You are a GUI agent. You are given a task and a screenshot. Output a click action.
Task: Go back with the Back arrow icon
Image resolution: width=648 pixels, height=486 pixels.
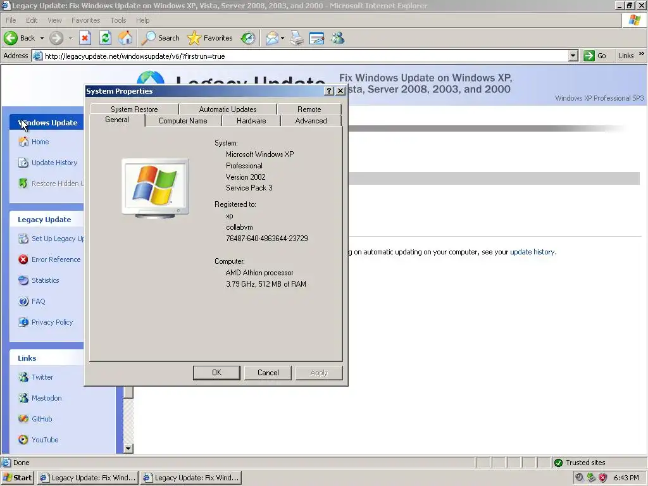11,38
